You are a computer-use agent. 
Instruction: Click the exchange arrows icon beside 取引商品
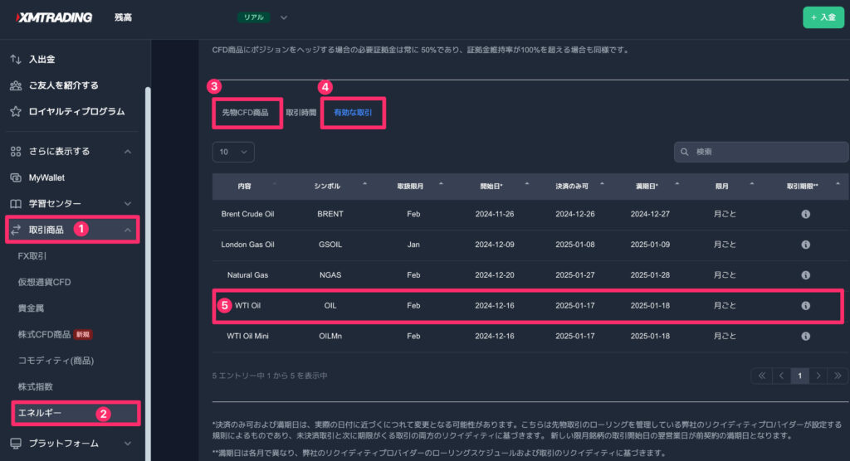[x=16, y=230]
